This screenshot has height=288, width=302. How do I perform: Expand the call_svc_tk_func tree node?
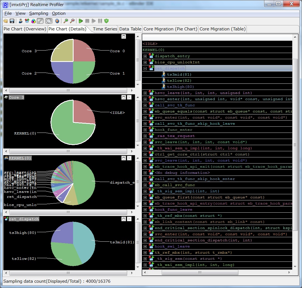coord(145,105)
